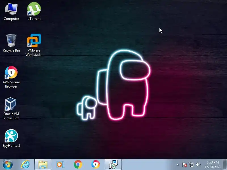227x170 pixels.
Task: Launch Internet Explorer from the taskbar
Action: pyautogui.click(x=25, y=165)
